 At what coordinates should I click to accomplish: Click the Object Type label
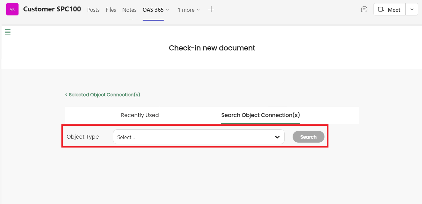tap(83, 137)
